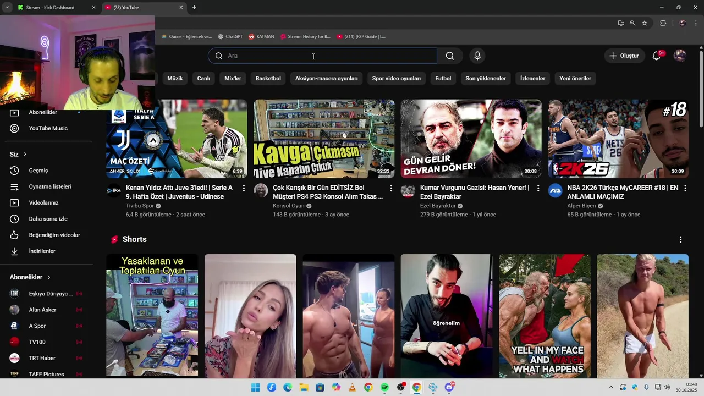The width and height of the screenshot is (704, 396).
Task: Open the YouTube account avatar menu
Action: click(680, 56)
